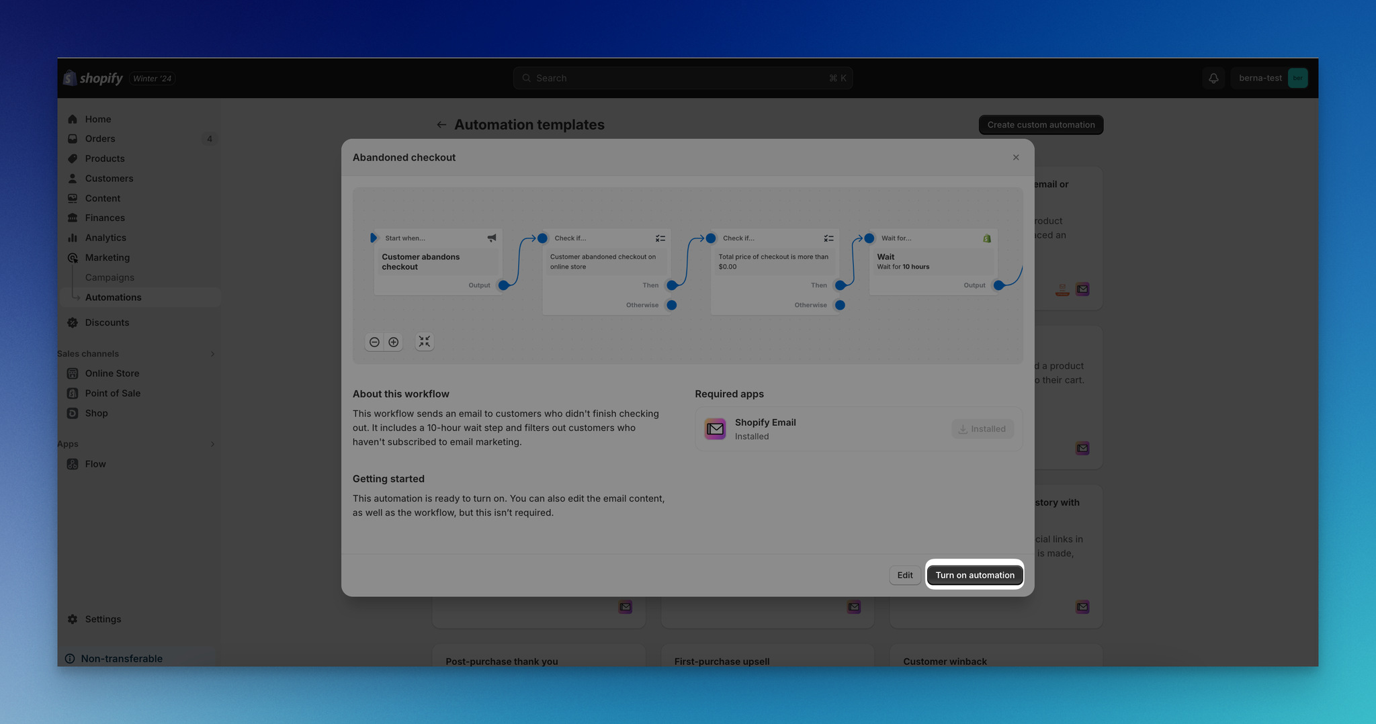Click the megaphone icon on the trigger node
Viewport: 1376px width, 724px height.
point(492,238)
